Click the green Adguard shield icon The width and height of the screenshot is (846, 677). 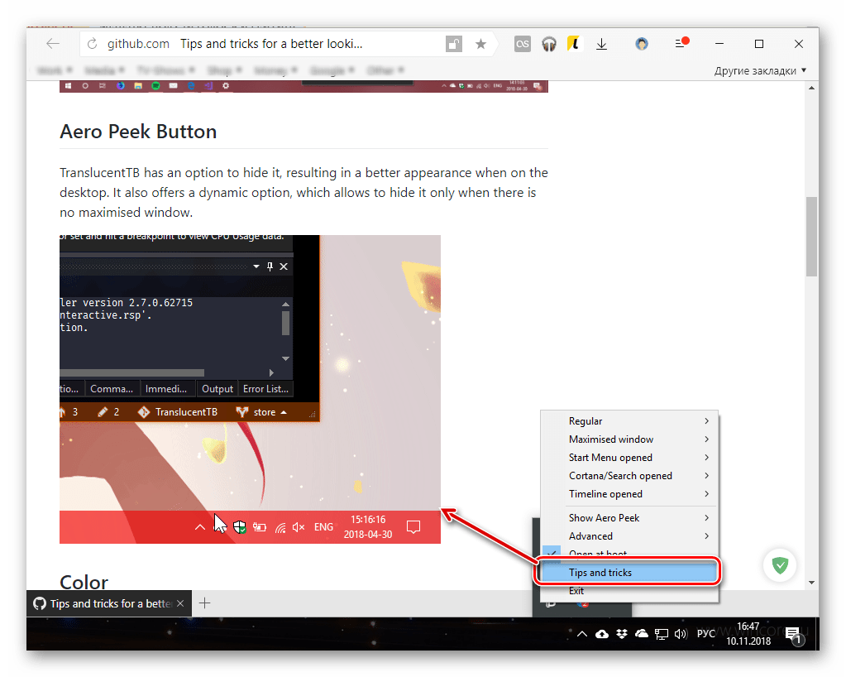click(780, 565)
